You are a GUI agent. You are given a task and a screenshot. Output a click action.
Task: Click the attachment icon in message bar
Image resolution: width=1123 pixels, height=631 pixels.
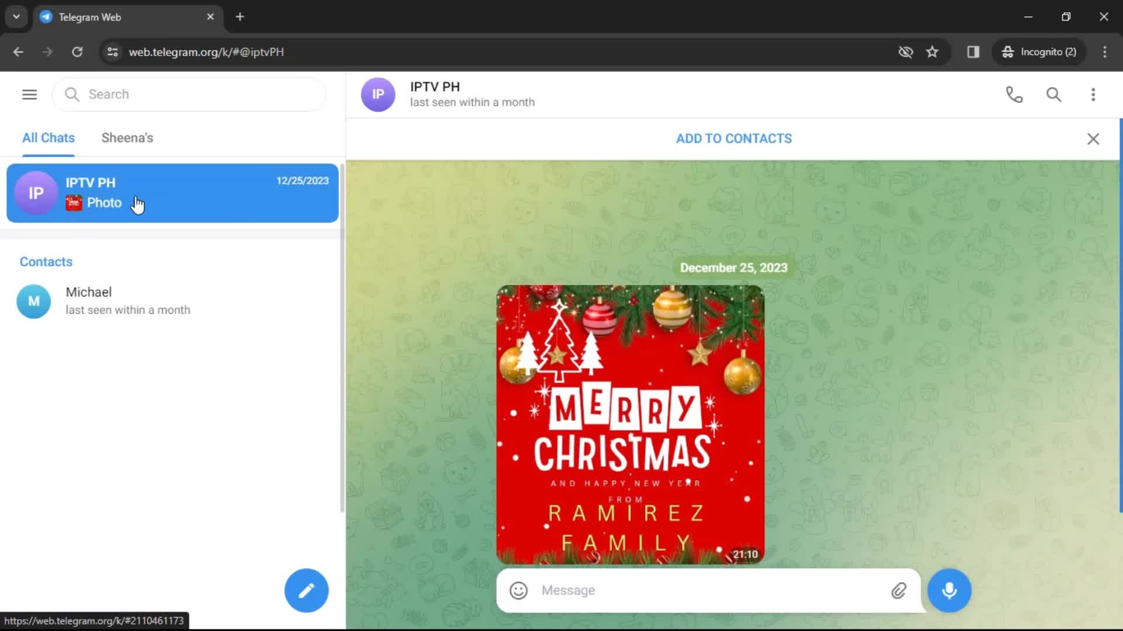point(898,590)
